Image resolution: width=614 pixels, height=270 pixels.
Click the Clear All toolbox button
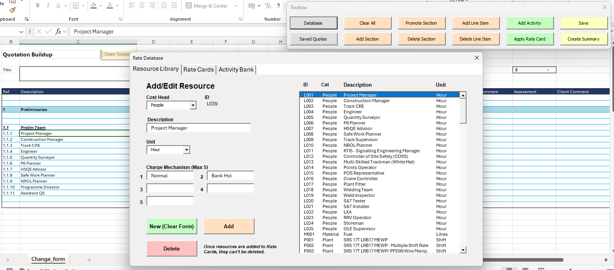[x=367, y=23]
